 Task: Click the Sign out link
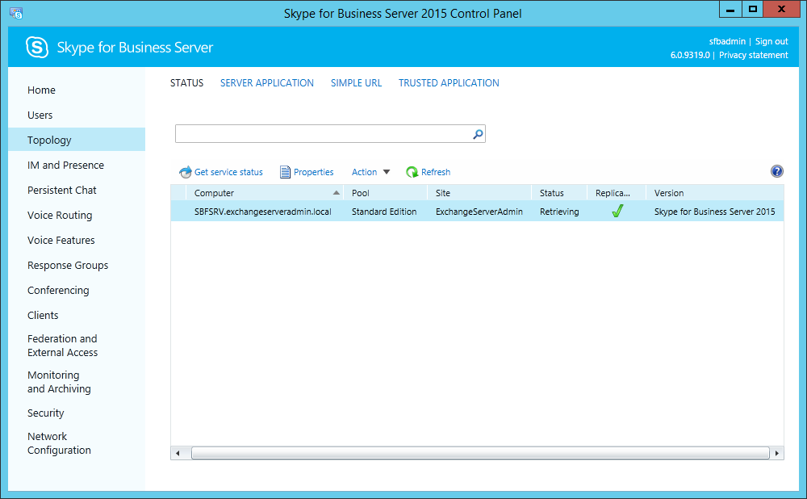click(x=771, y=41)
